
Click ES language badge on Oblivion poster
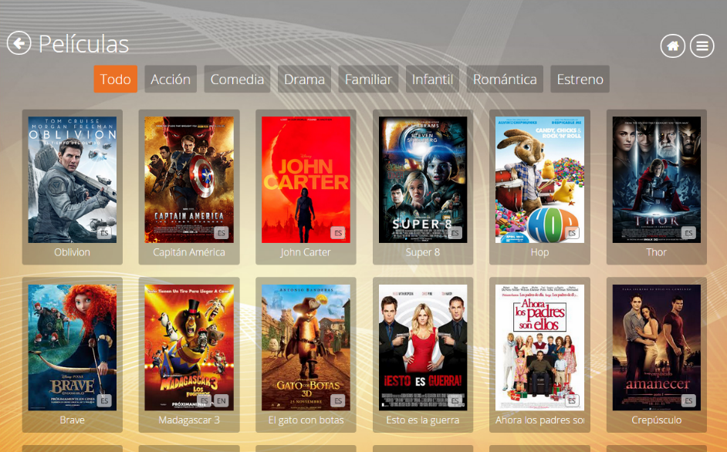104,233
